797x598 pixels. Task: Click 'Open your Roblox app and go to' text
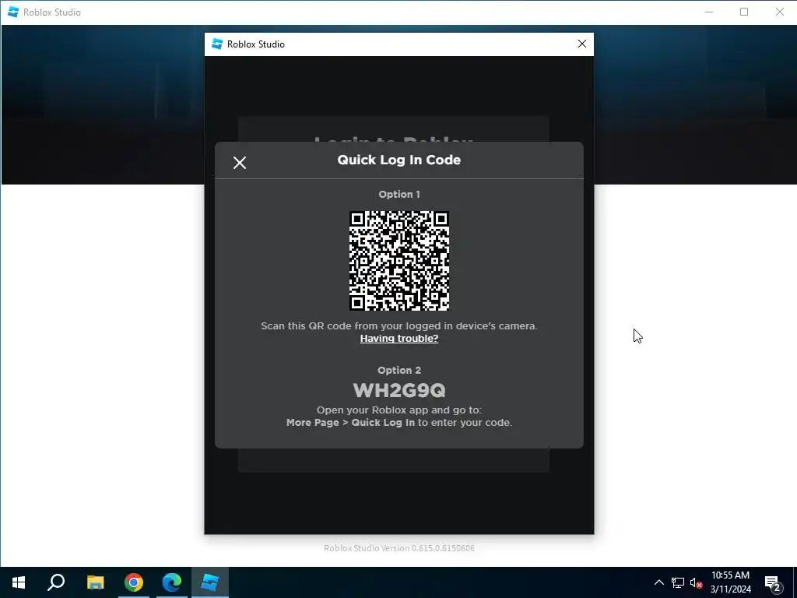coord(399,410)
